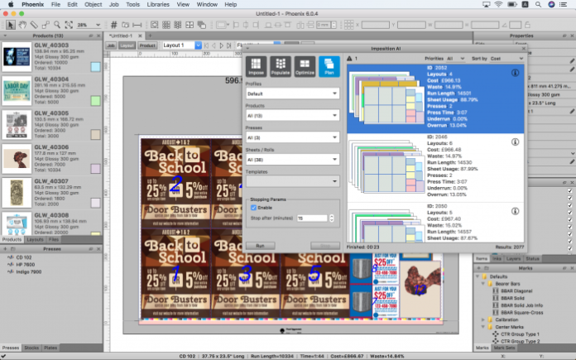Open the Profiles dropdown set to Default
The height and width of the screenshot is (360, 576).
[x=292, y=94]
